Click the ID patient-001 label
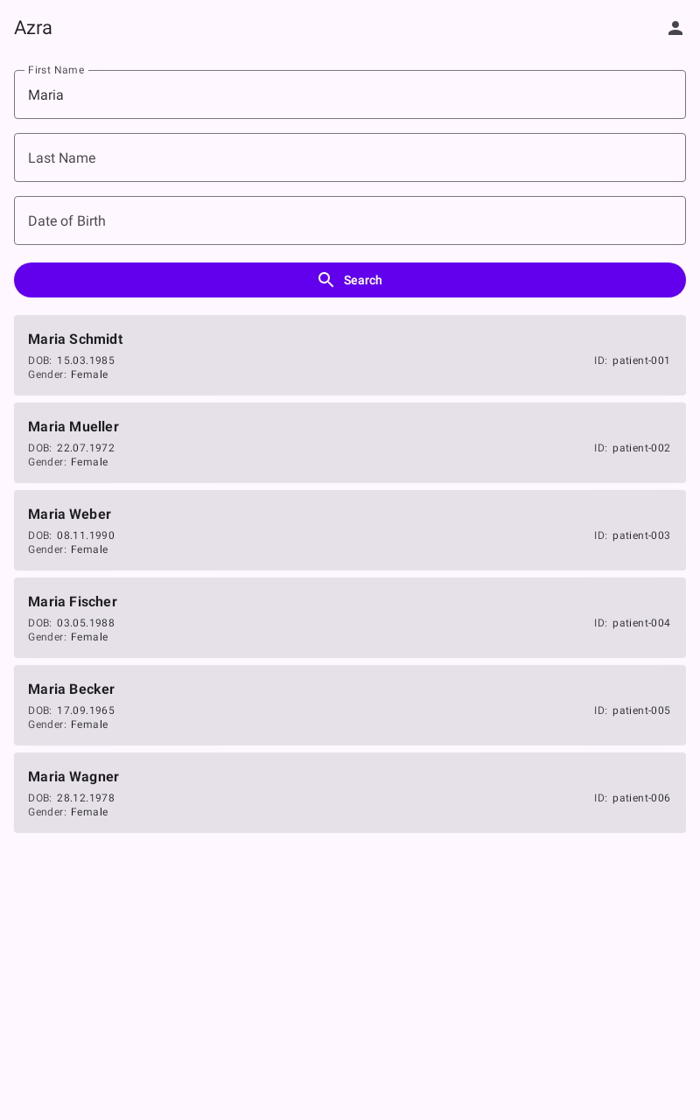 [632, 360]
